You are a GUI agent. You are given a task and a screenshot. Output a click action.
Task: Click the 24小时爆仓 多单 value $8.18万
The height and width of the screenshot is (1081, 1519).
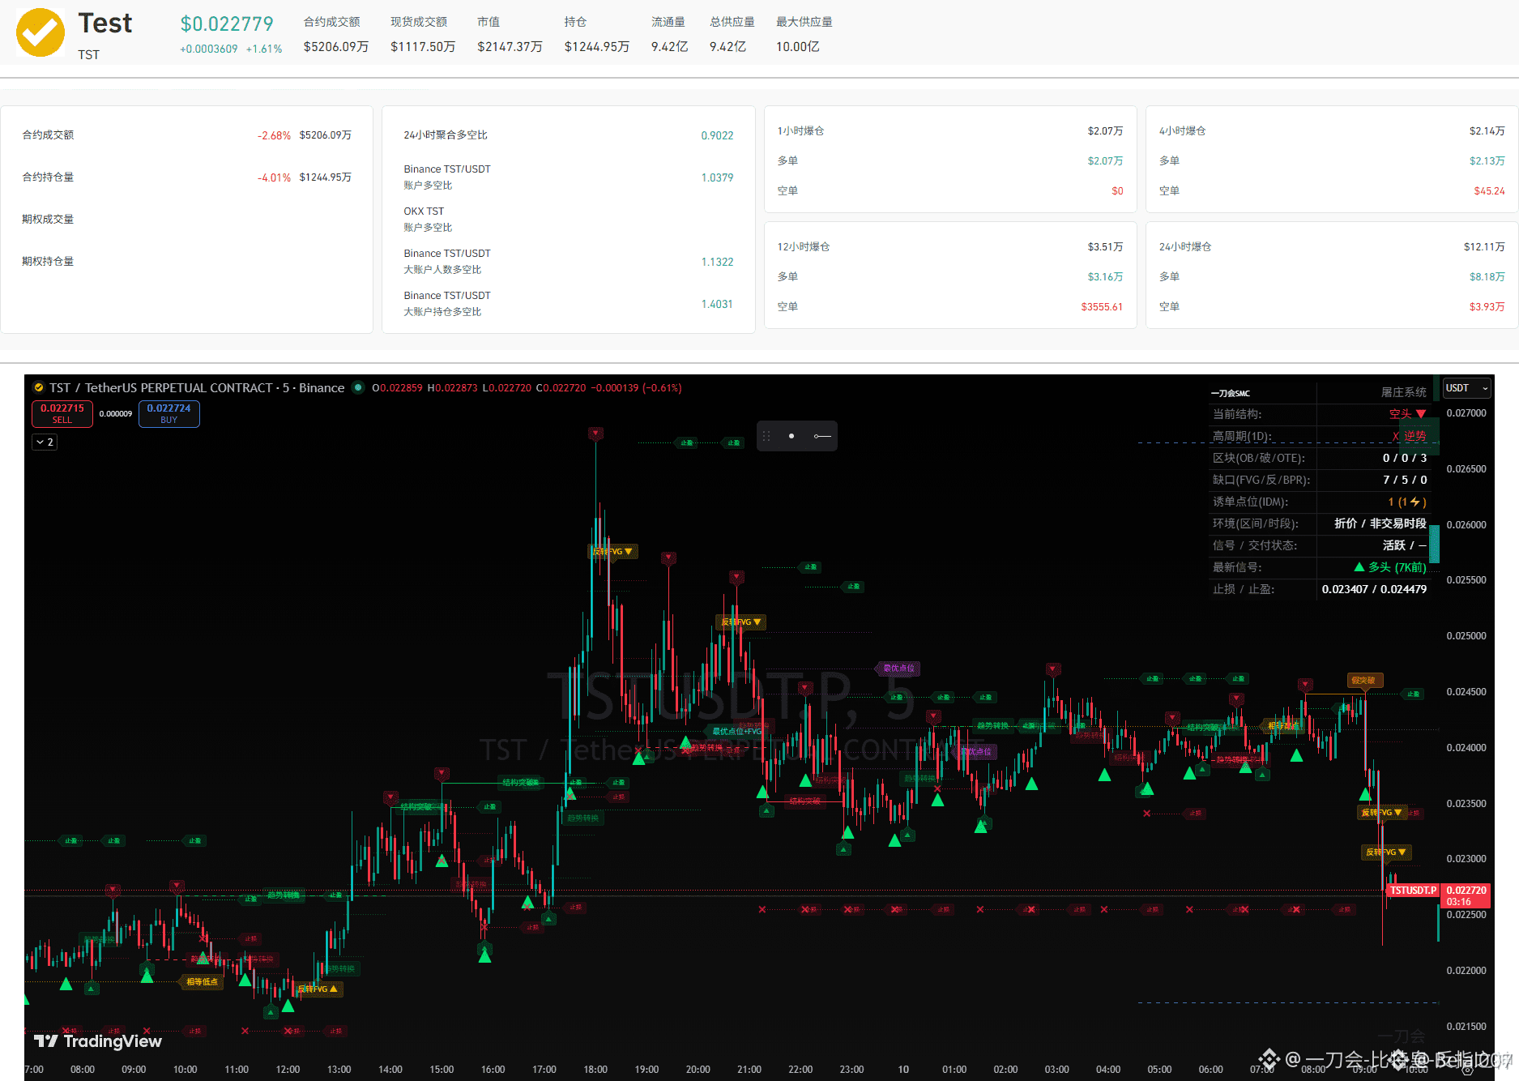pos(1487,277)
